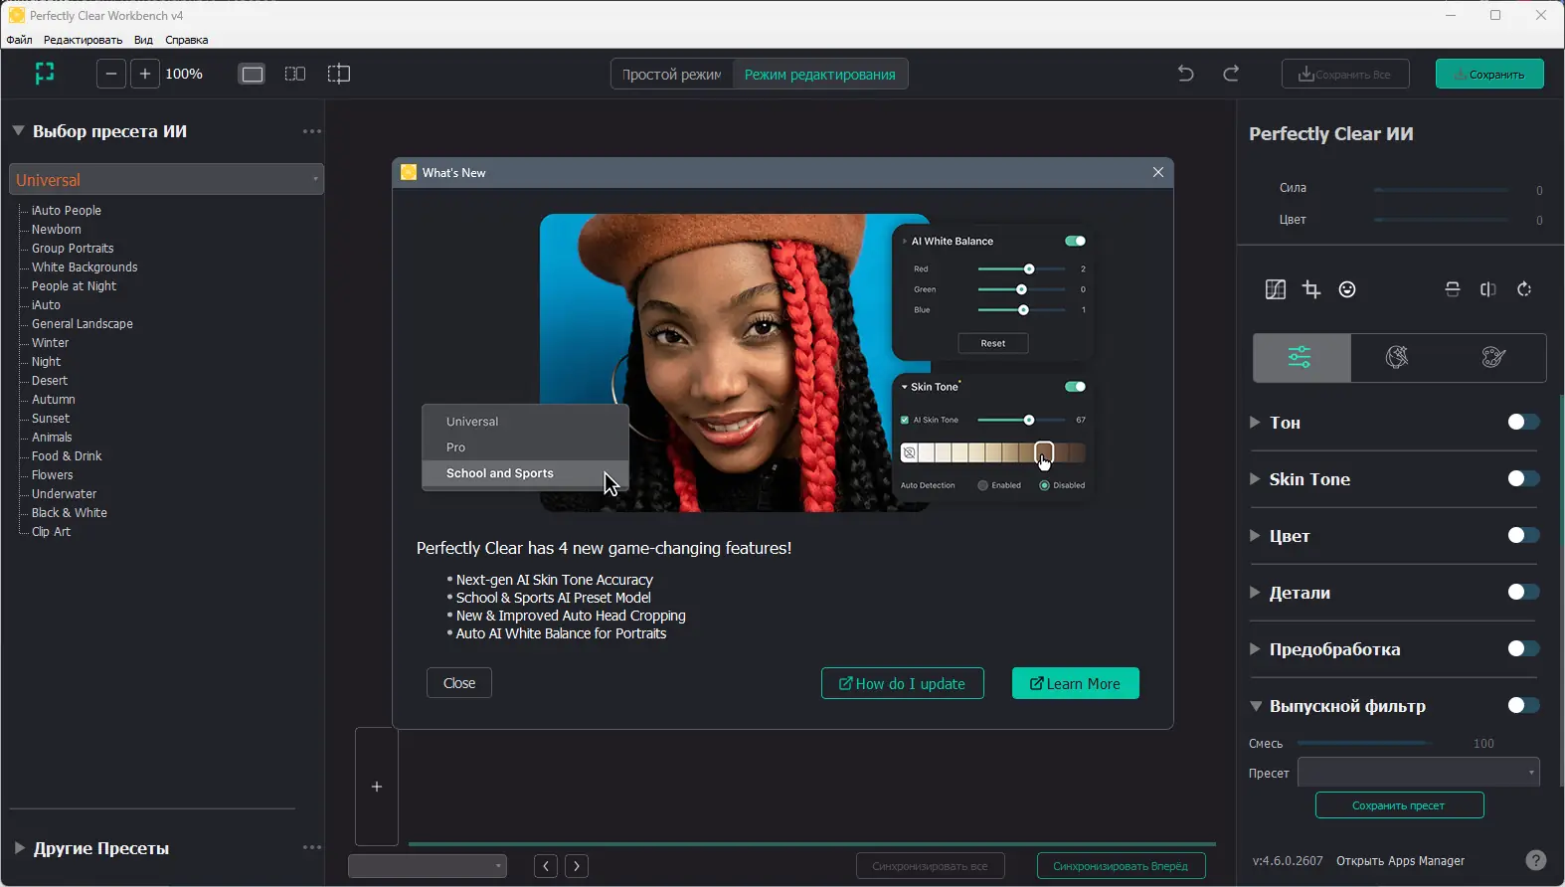Open the Universal preset group dropdown
Viewport: 1565px width, 887px height.
167,180
